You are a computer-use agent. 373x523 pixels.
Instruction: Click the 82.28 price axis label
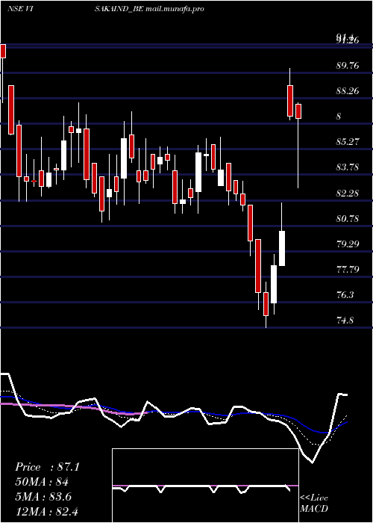click(348, 193)
